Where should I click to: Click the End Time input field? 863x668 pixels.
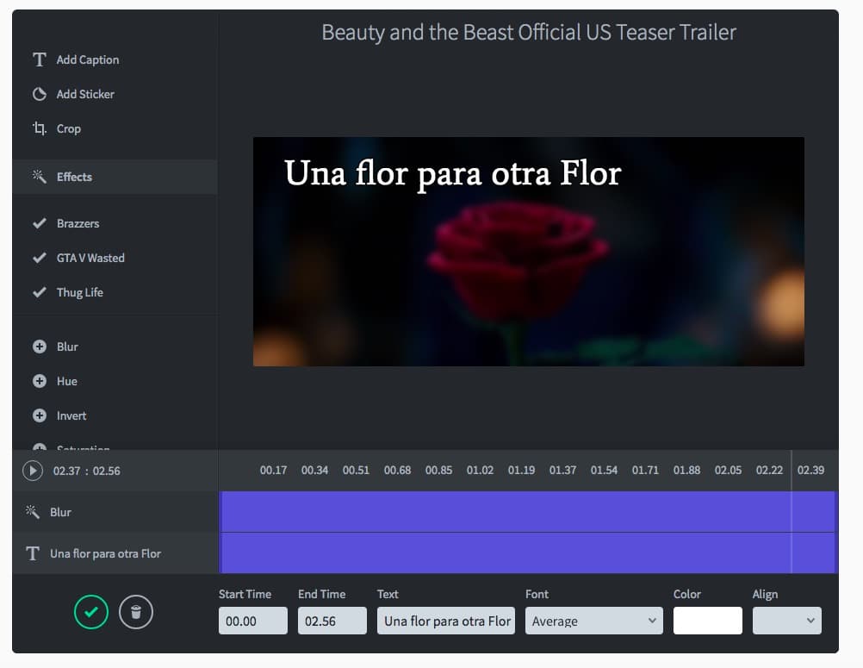332,621
